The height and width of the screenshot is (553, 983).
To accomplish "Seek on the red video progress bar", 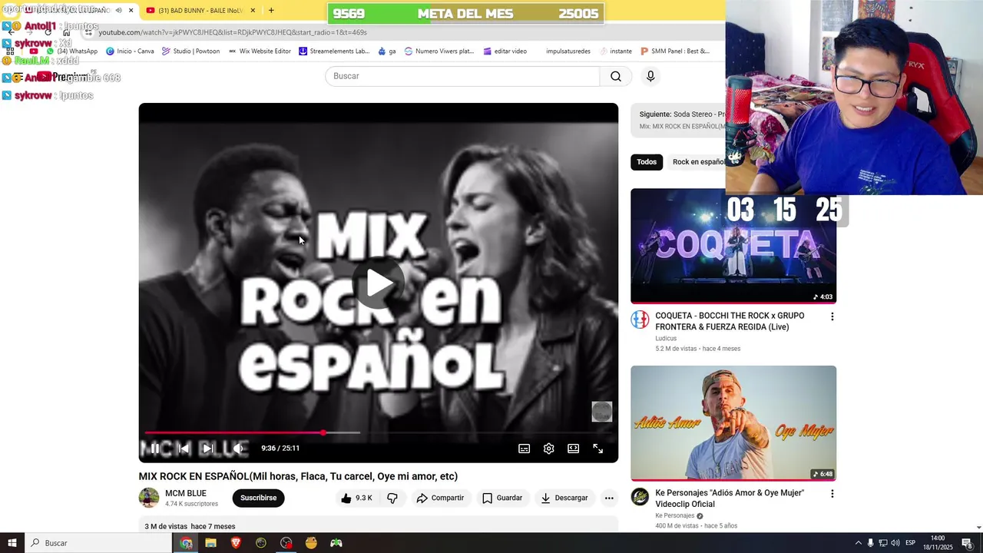I will click(378, 432).
